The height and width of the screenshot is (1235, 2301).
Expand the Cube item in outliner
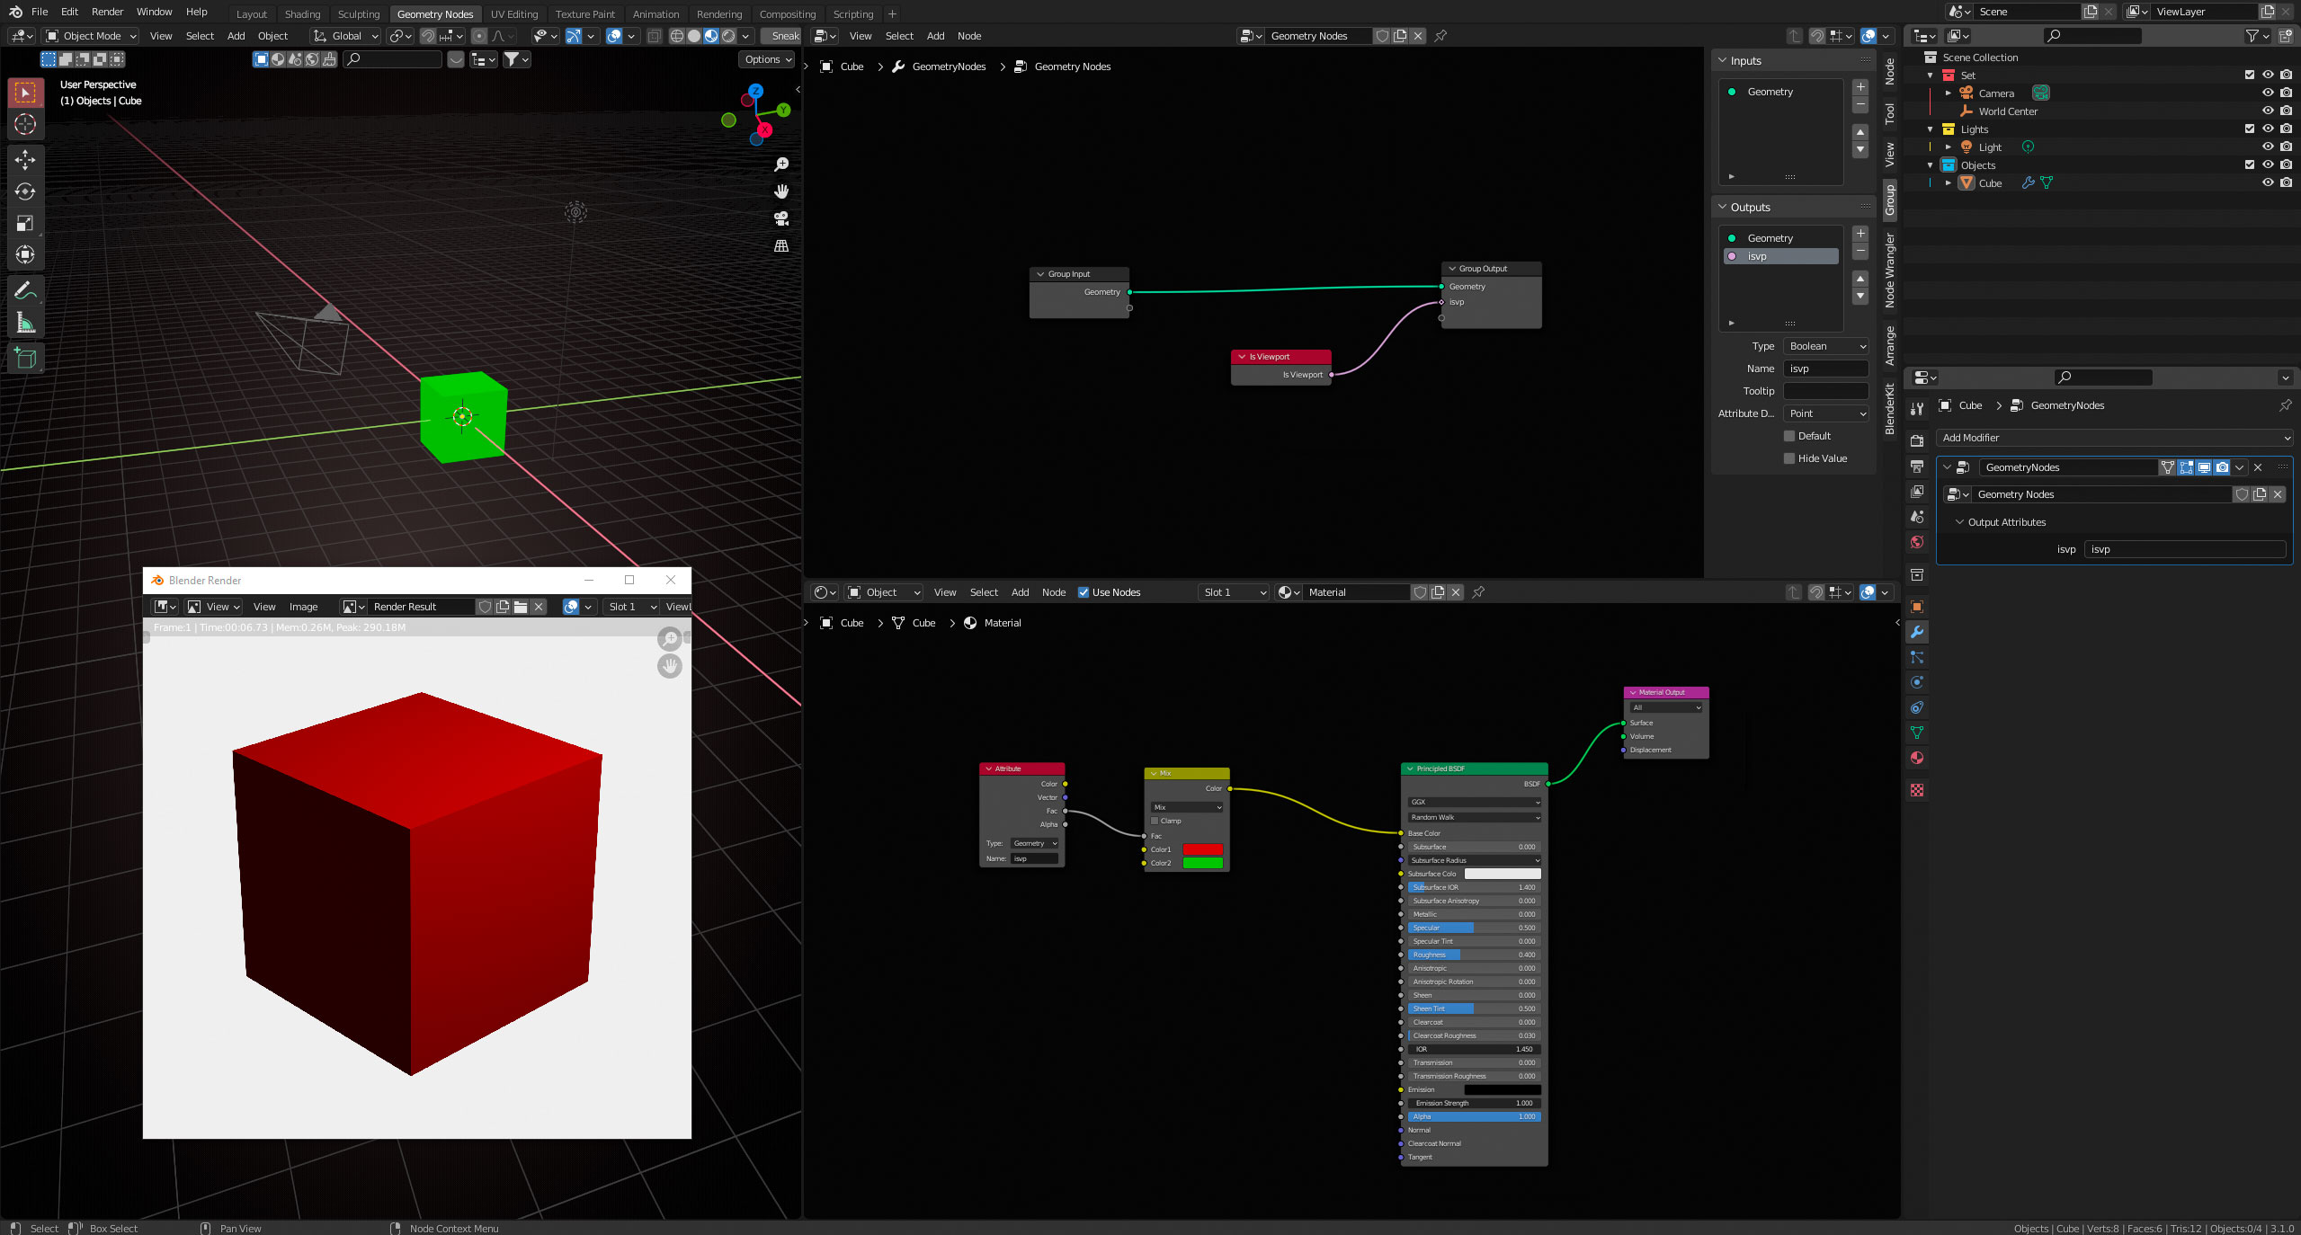[x=1948, y=182]
